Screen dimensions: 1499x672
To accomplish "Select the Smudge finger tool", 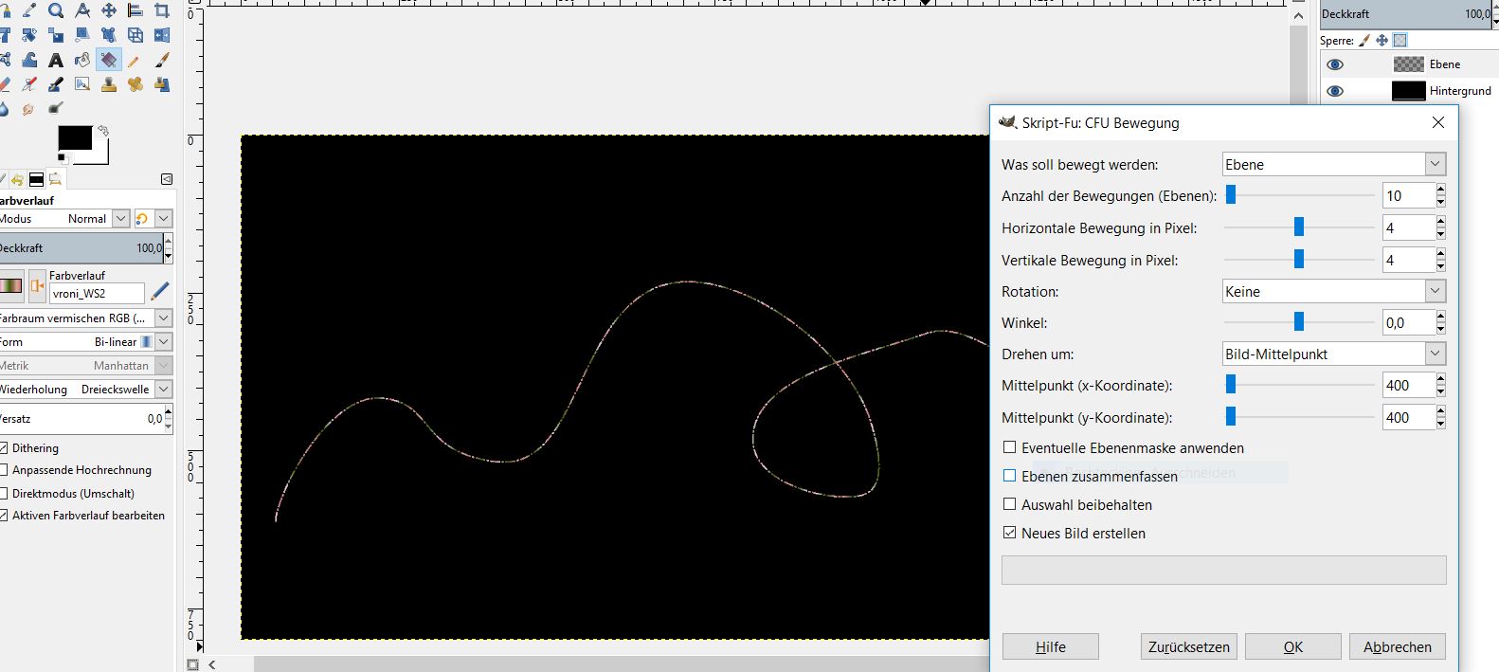I will pyautogui.click(x=29, y=109).
